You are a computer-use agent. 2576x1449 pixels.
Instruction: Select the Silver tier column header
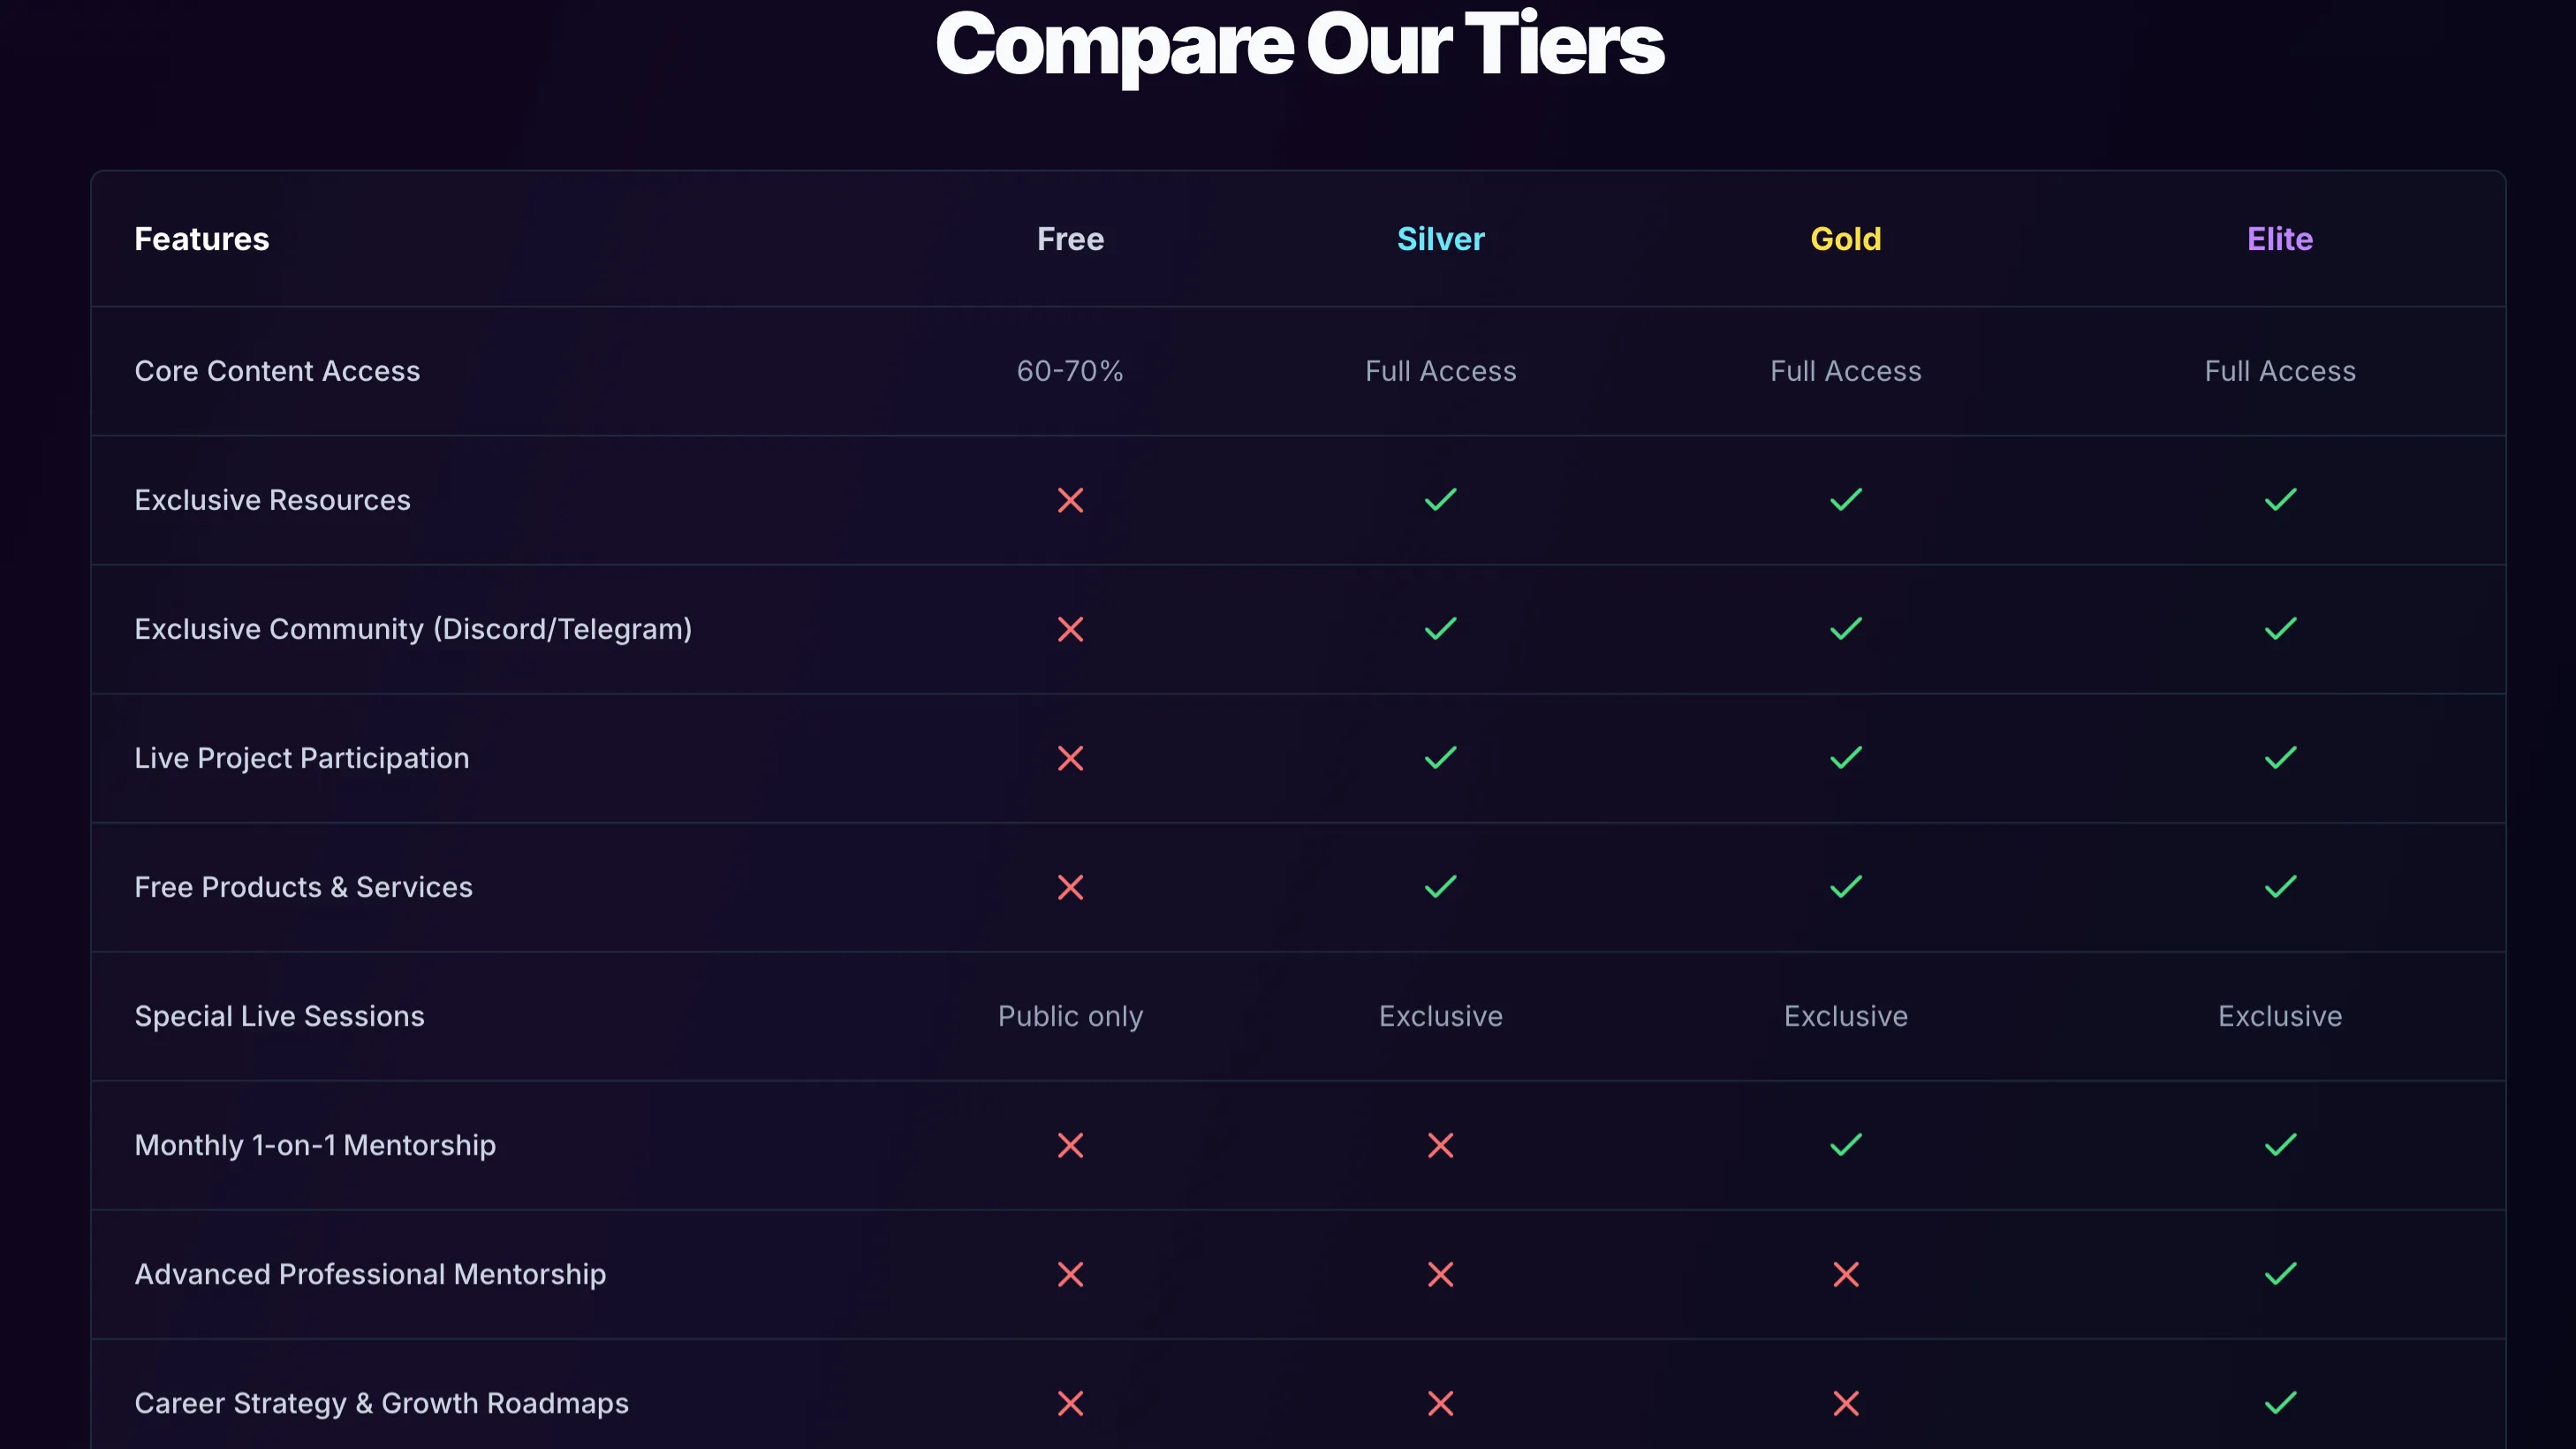click(x=1440, y=239)
